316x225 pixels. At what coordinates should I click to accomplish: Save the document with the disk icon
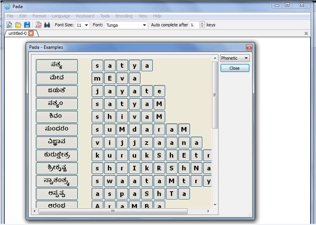pyautogui.click(x=27, y=24)
